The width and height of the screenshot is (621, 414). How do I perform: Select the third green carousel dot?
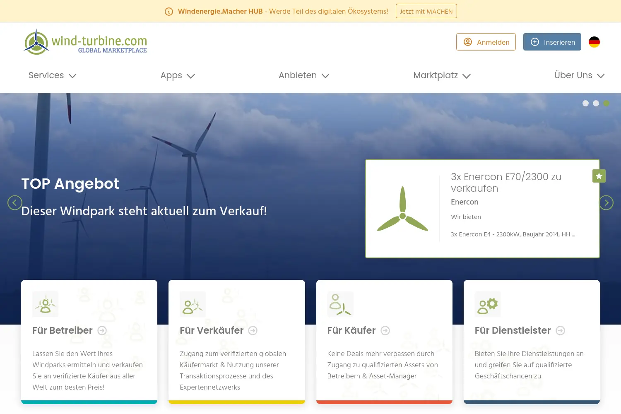point(606,103)
